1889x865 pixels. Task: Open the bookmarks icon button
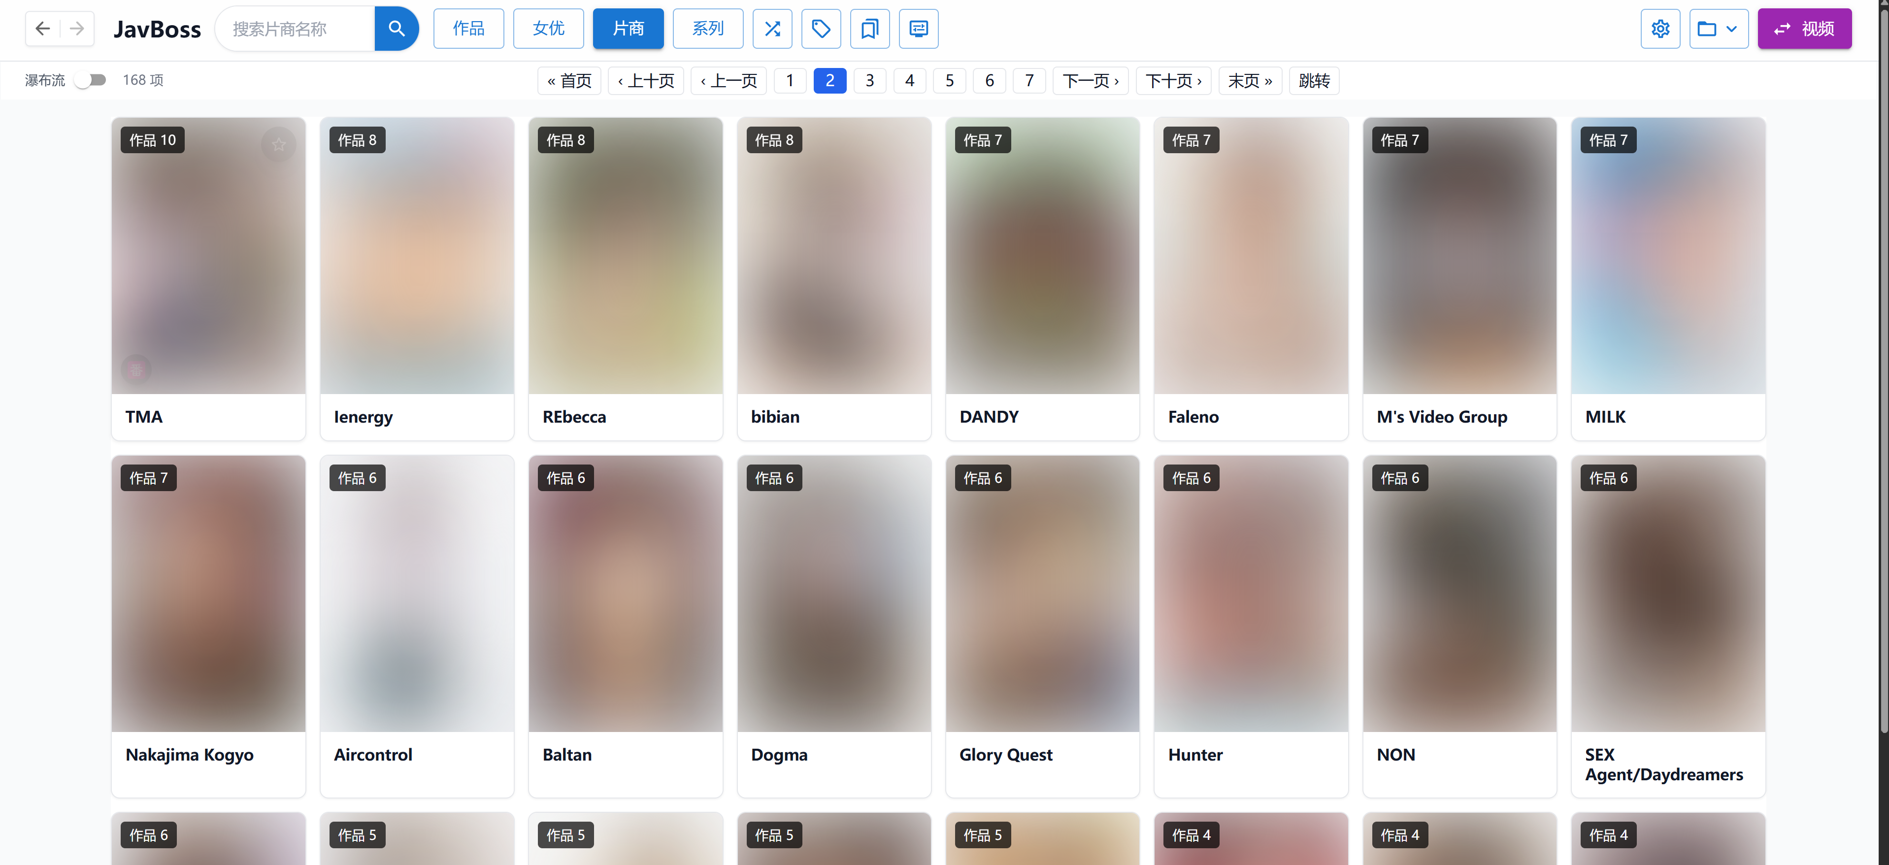coord(870,29)
